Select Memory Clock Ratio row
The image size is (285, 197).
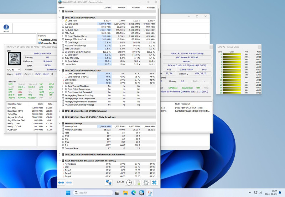click(108, 129)
